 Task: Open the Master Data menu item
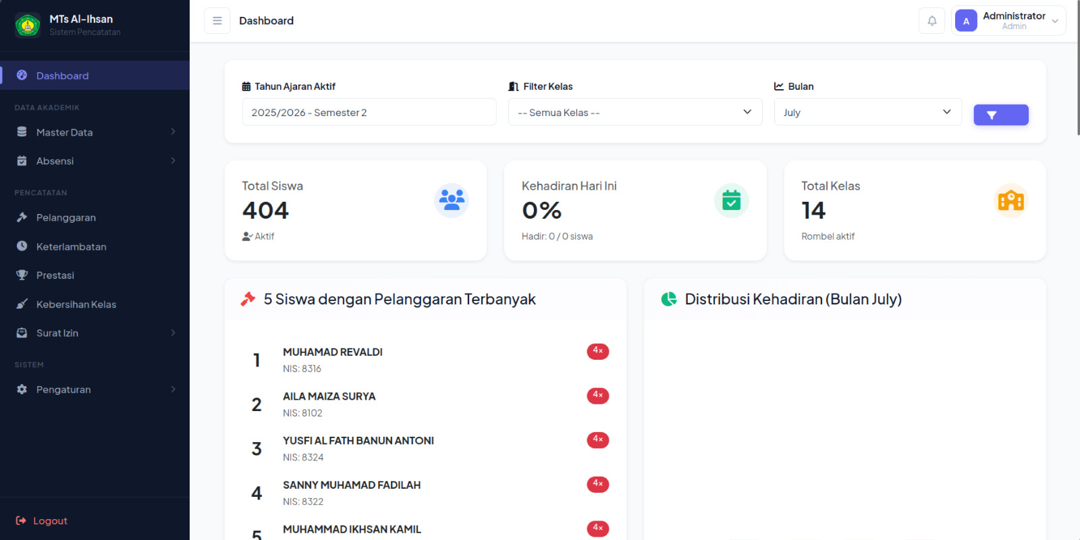(x=94, y=132)
